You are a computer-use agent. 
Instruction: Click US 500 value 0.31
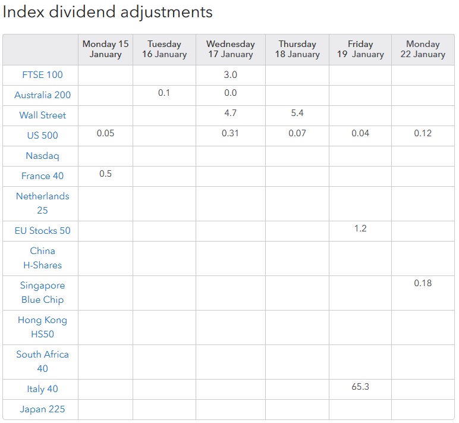(230, 133)
